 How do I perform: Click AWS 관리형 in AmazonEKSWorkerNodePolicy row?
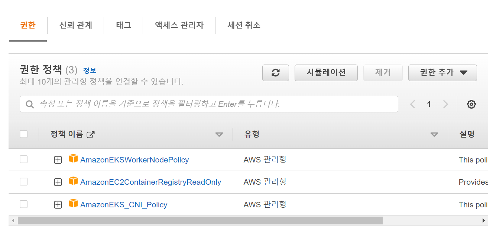[265, 159]
